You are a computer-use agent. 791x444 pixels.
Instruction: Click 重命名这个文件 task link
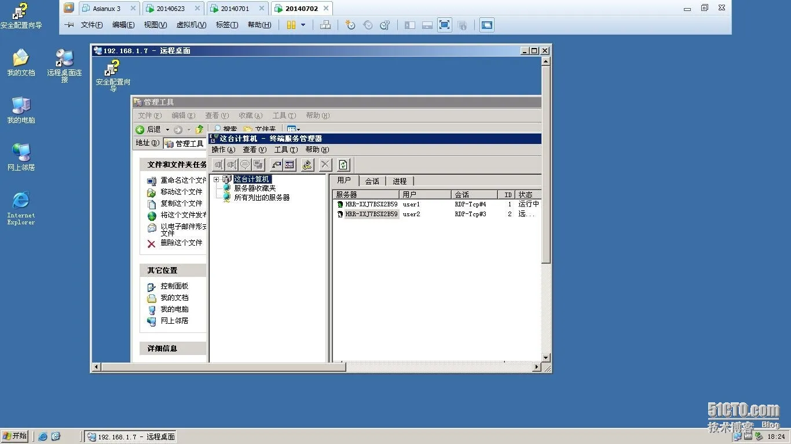(x=183, y=180)
